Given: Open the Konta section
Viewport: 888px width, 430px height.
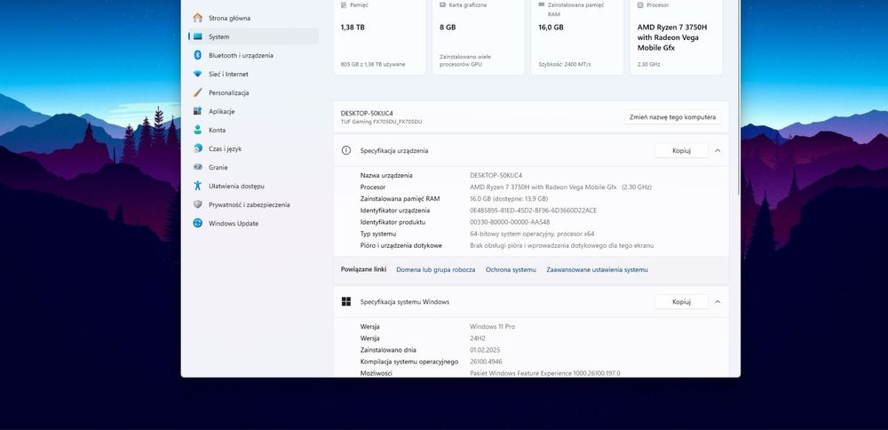Looking at the screenshot, I should 253,130.
